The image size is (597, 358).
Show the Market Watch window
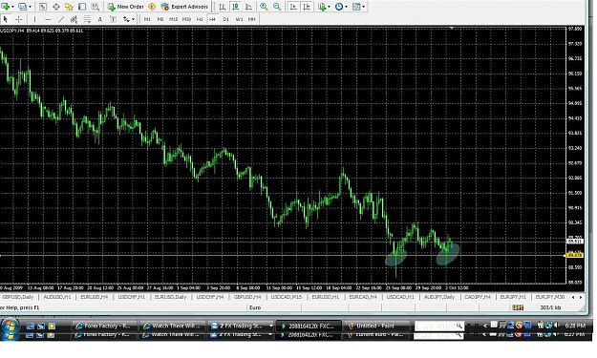43,7
